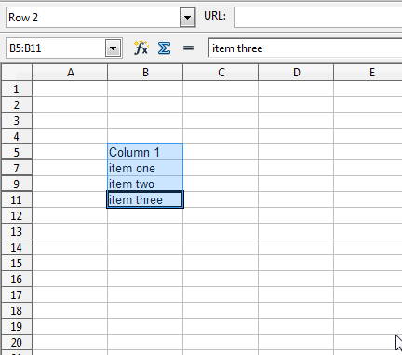Select row 7 header

tap(17, 168)
